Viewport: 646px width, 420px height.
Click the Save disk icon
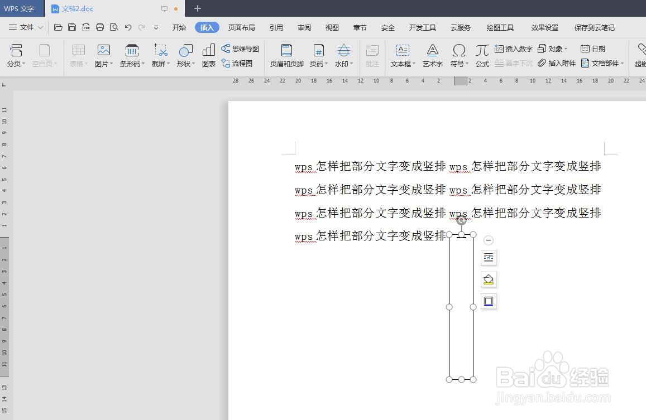pos(72,27)
